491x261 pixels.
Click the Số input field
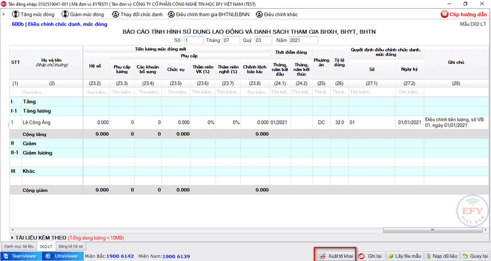pos(194,40)
